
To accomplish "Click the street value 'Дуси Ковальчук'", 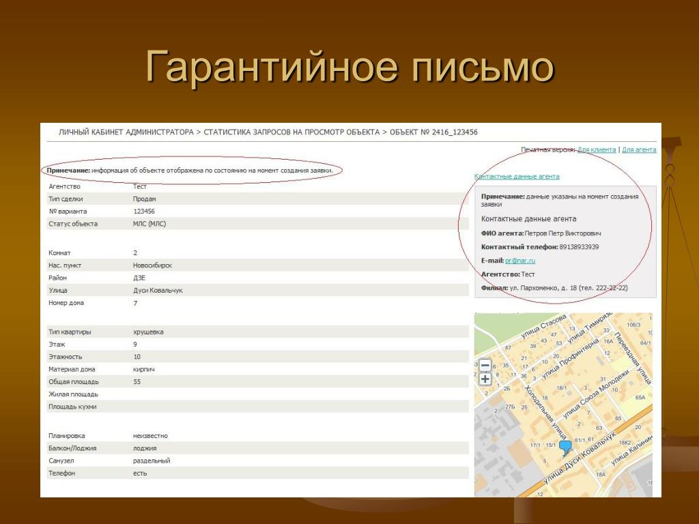I will 158,291.
